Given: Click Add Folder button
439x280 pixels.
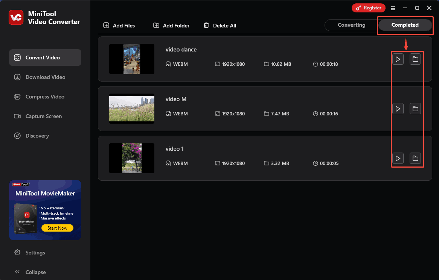Looking at the screenshot, I should pyautogui.click(x=171, y=26).
